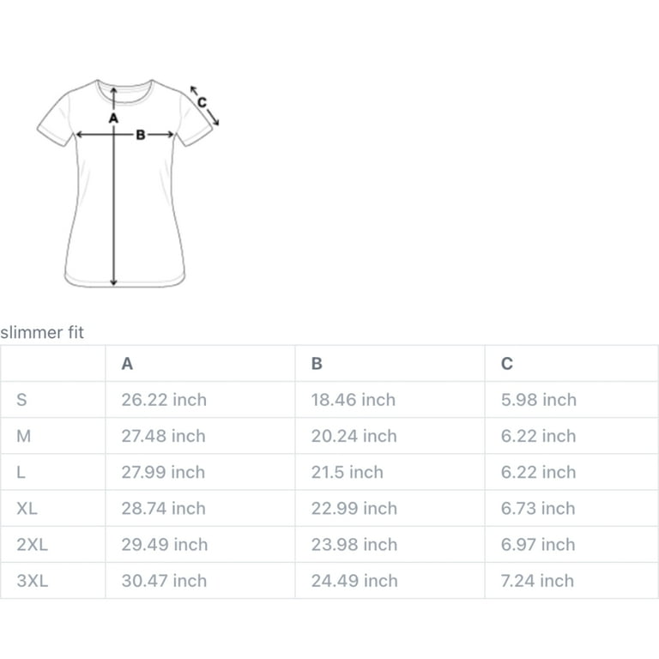Screen dimensions: 659x659
Task: Click the letter A length marker on shirt
Action: [113, 118]
